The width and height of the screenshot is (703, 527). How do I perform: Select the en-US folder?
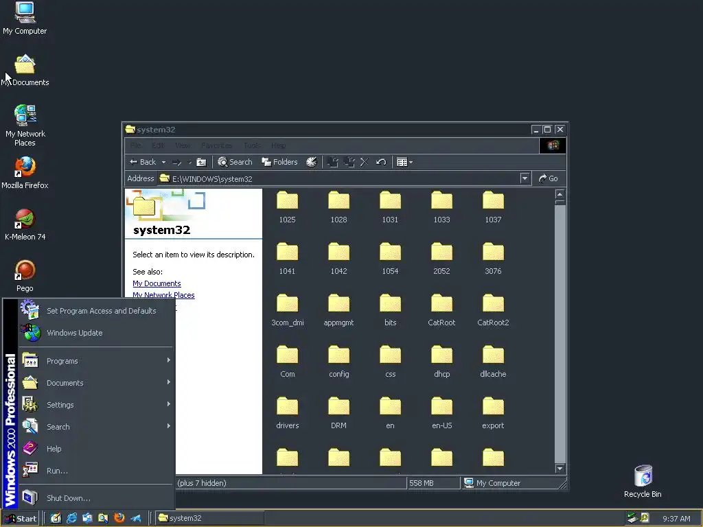pos(441,413)
